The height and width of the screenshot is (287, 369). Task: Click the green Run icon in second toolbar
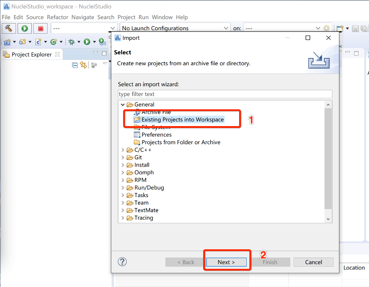coord(87,42)
